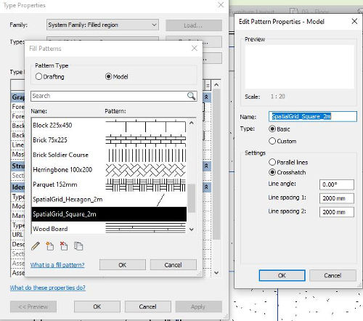Click the Line angle input field

click(x=337, y=184)
